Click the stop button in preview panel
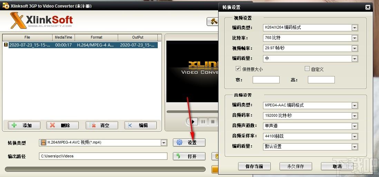This screenshot has height=177, width=379. (213, 122)
